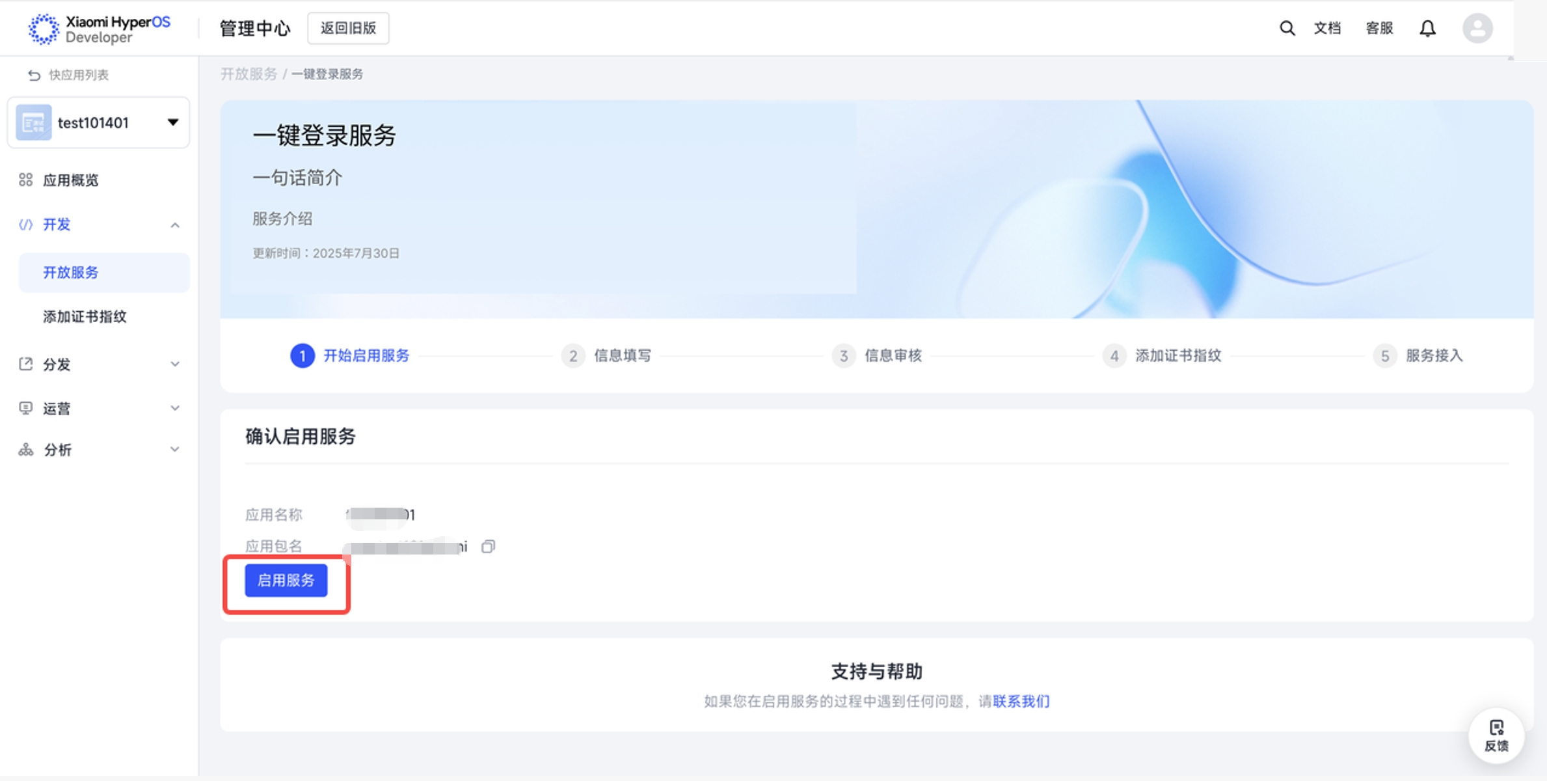
Task: Click the 快应用列表 back arrow icon
Action: click(x=34, y=75)
